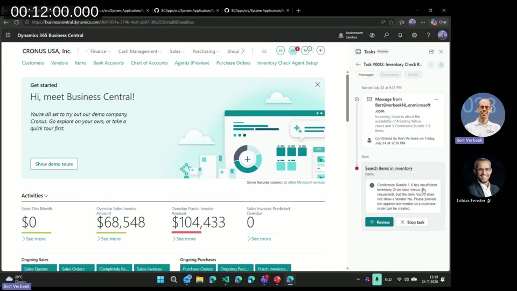This screenshot has height=291, width=517.
Task: See more under Sales Invoices Predicted Overdue
Action: click(x=259, y=239)
